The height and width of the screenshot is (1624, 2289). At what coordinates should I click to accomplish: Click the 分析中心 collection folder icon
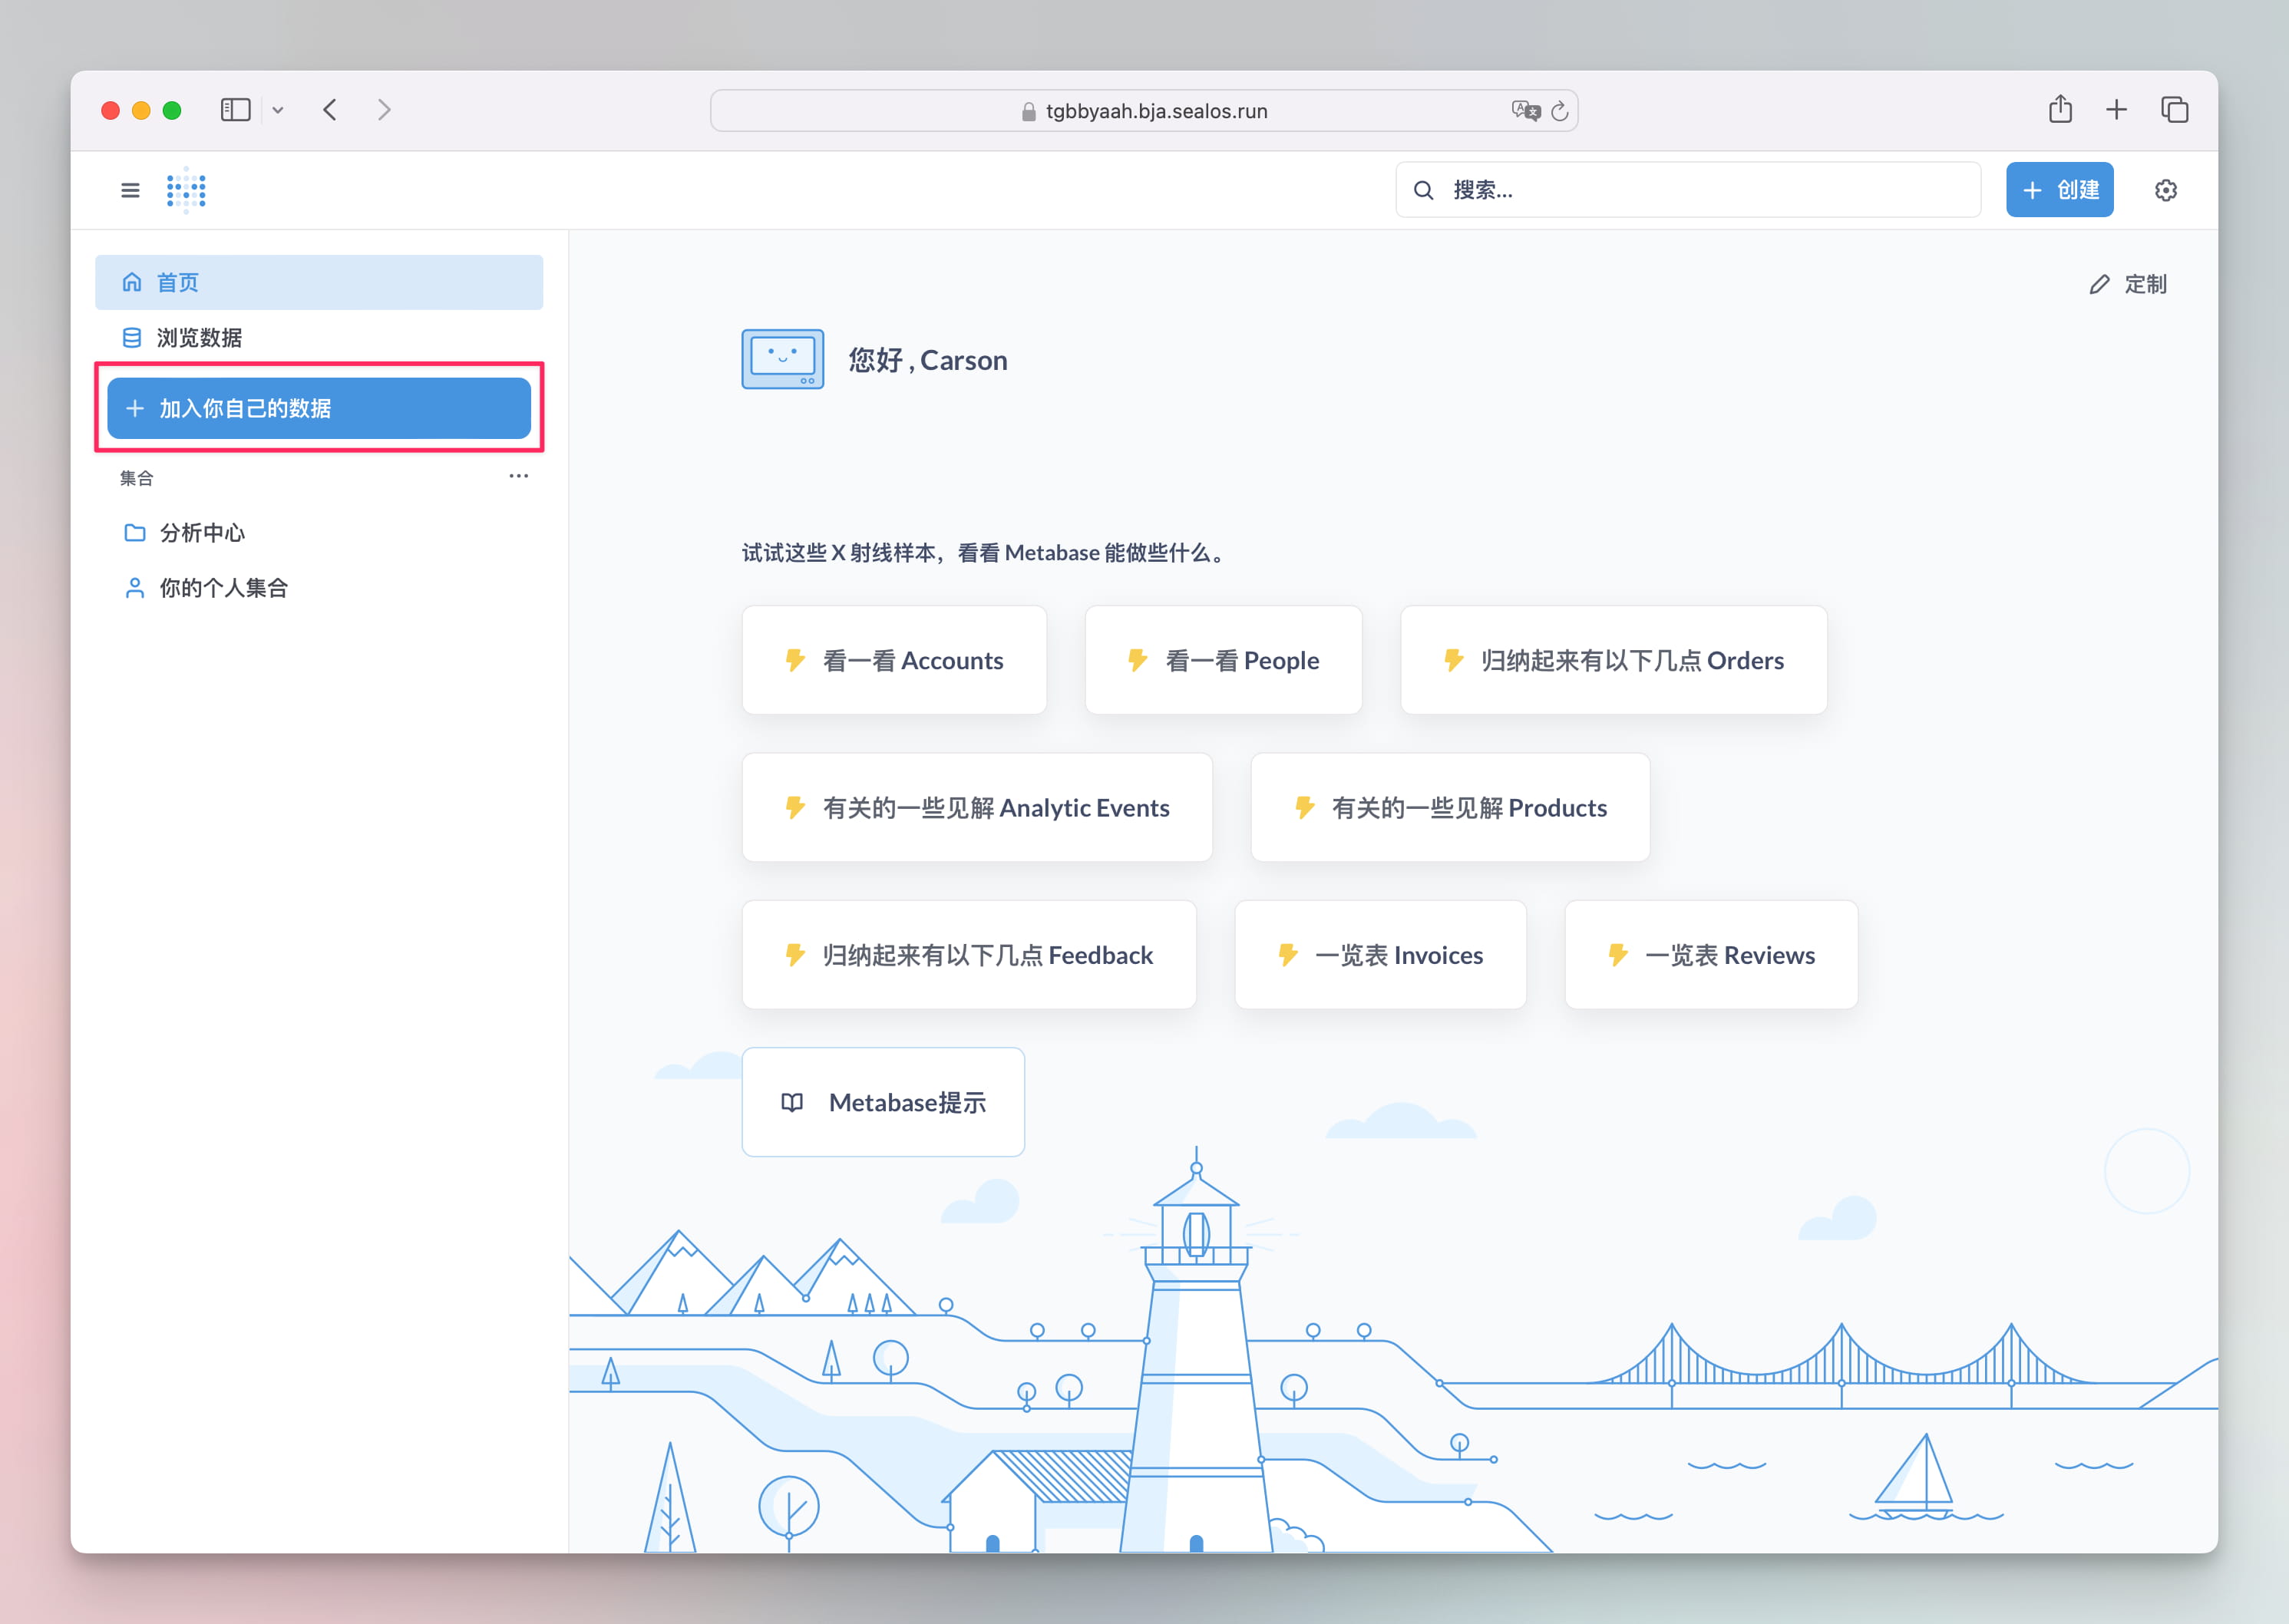(135, 532)
